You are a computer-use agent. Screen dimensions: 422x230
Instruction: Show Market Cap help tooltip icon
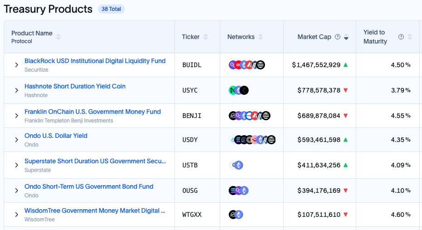(x=338, y=37)
